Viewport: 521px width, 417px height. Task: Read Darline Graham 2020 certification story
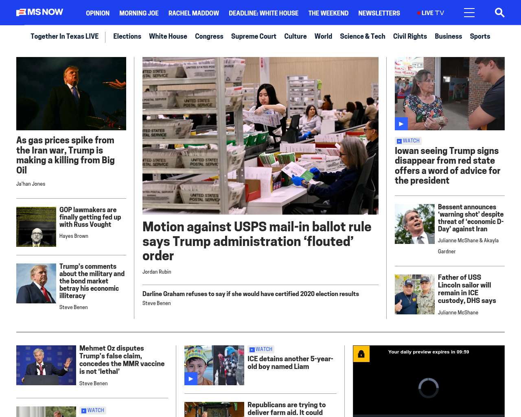click(251, 294)
